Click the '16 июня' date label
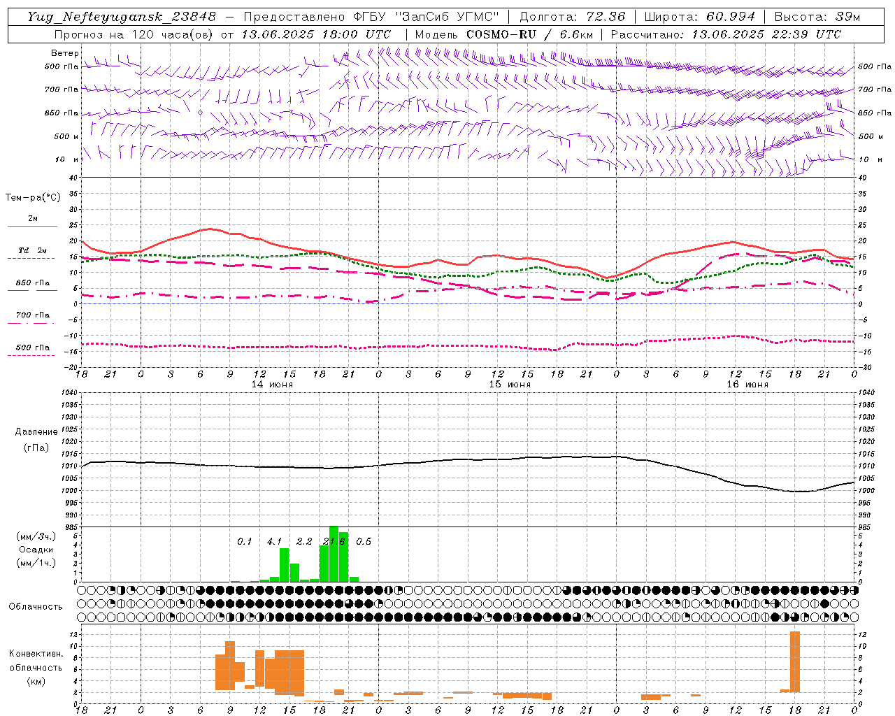The image size is (895, 716). 747,384
